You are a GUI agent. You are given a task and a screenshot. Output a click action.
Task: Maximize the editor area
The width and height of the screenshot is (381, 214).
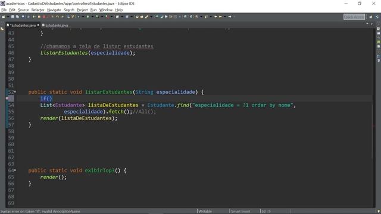tap(371, 24)
